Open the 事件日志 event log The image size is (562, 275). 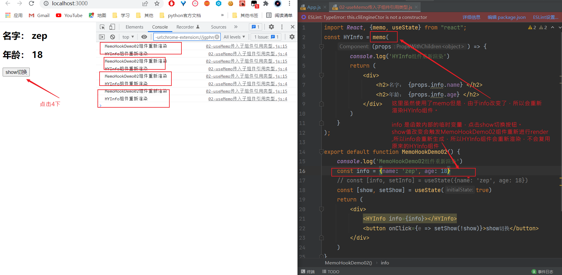pos(542,272)
